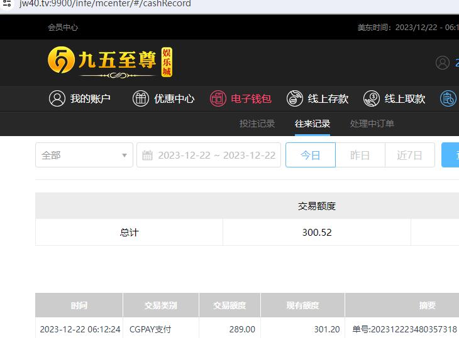The image size is (459, 338).
Task: Click the calendar icon in date field
Action: (x=147, y=155)
